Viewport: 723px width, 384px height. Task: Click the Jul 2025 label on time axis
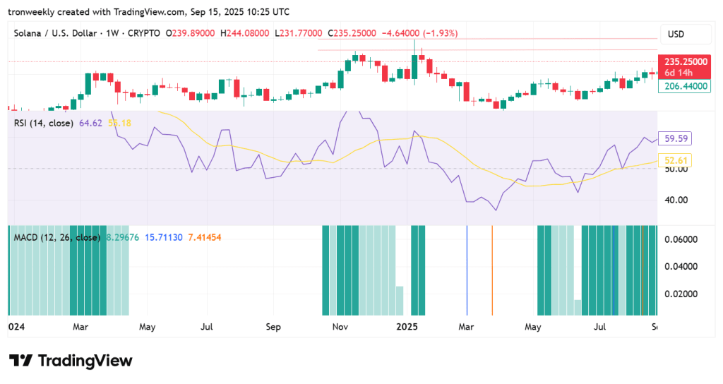point(599,327)
